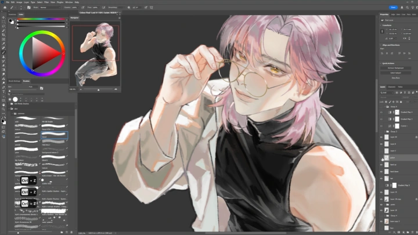
Task: Toggle visibility of Layer 30
Action: (381, 137)
